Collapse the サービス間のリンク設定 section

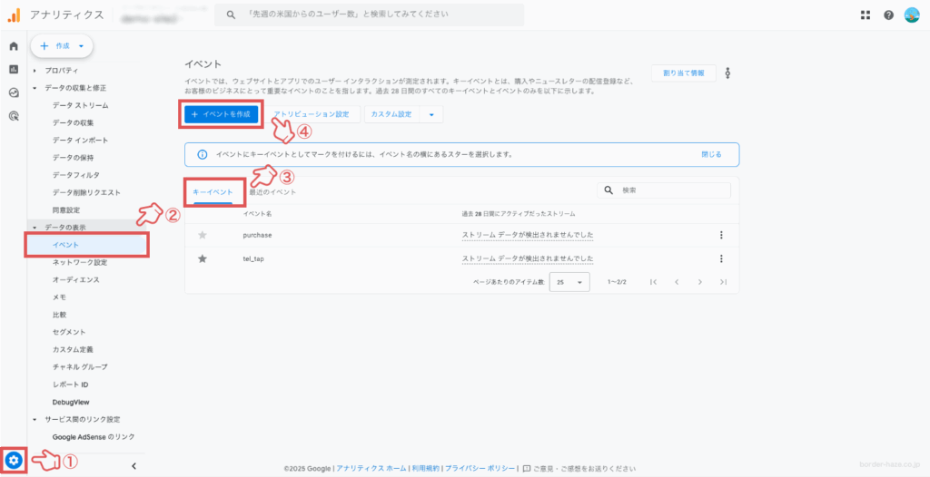coord(35,420)
